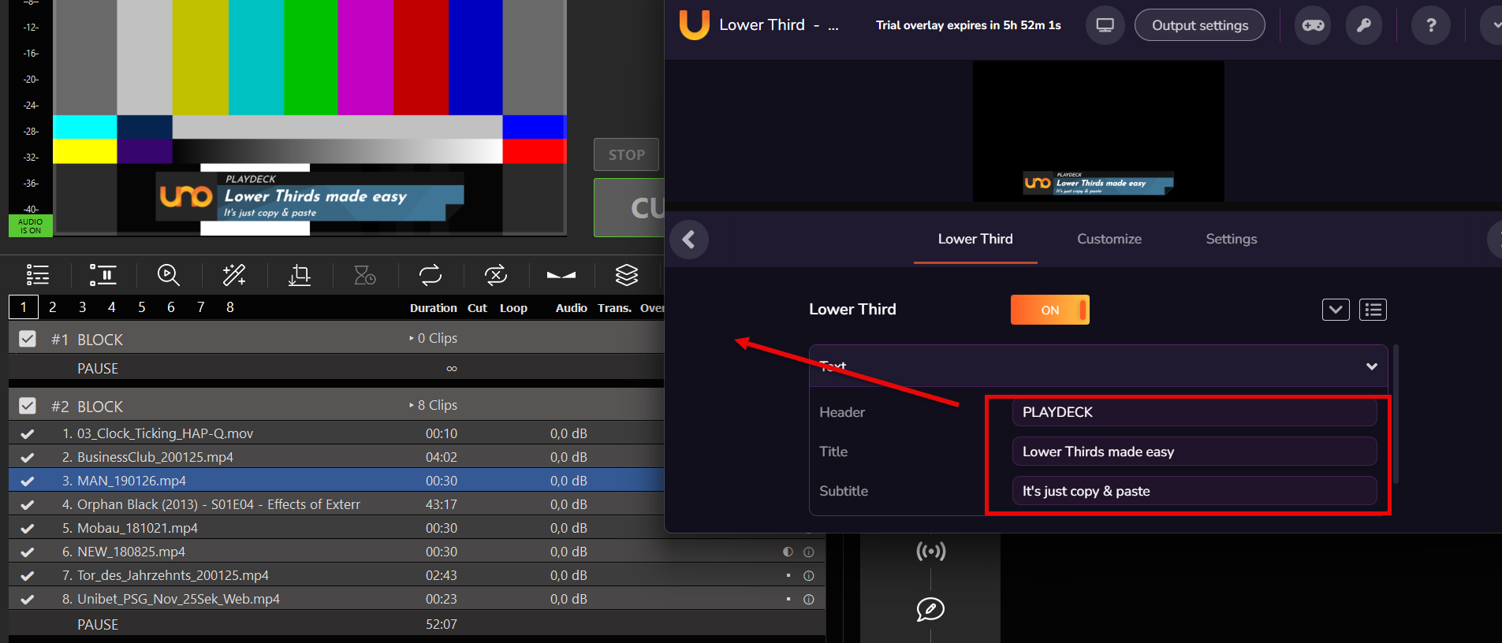
Task: Collapse the Text section chevron
Action: (1372, 366)
